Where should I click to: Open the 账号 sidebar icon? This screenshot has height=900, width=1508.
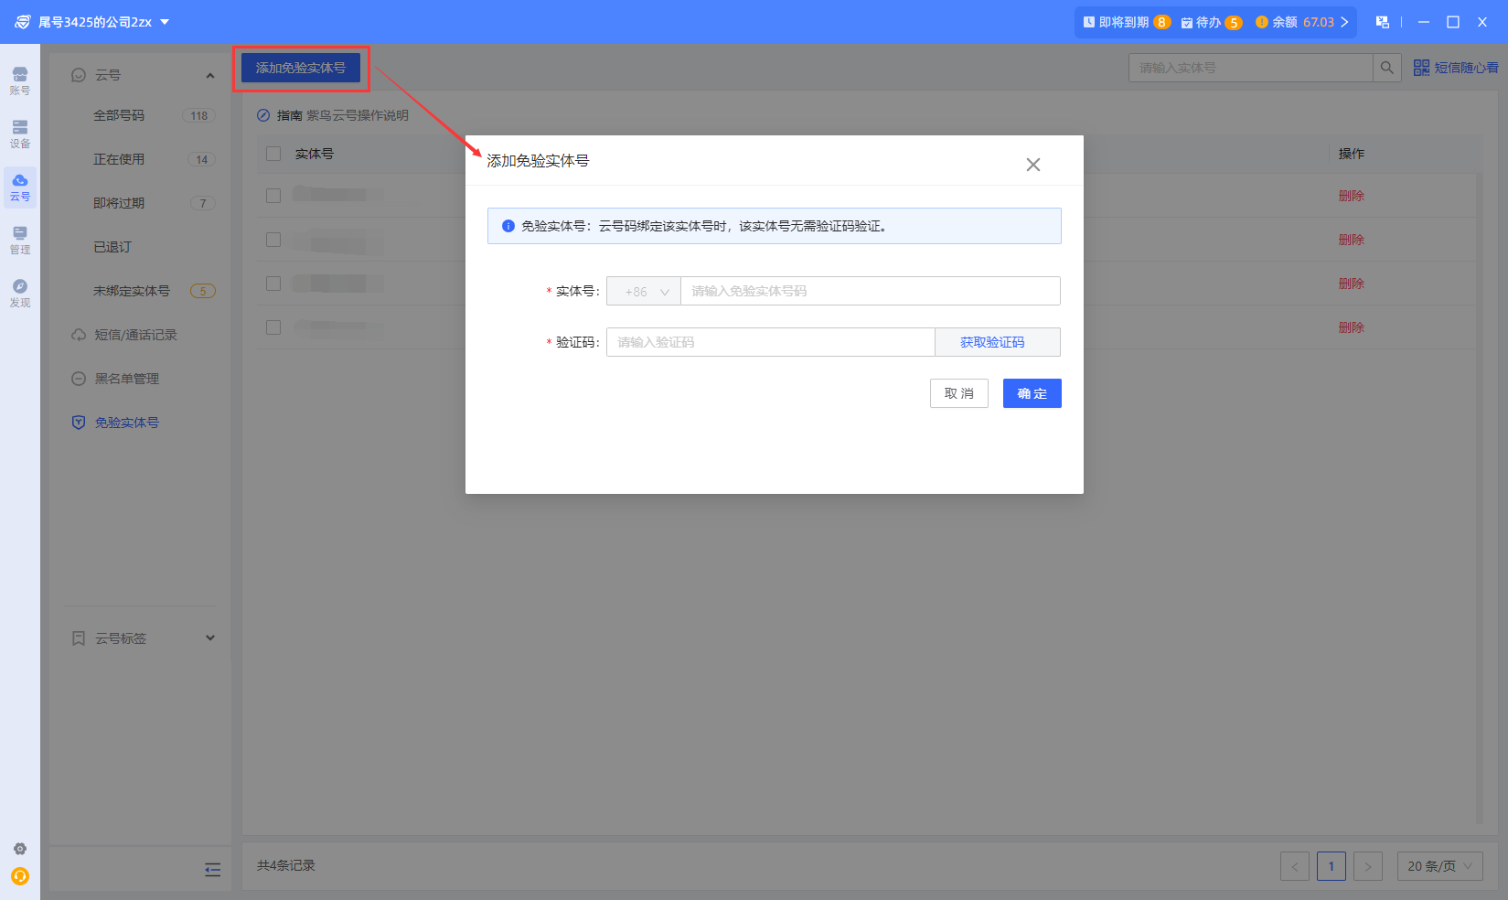[19, 80]
